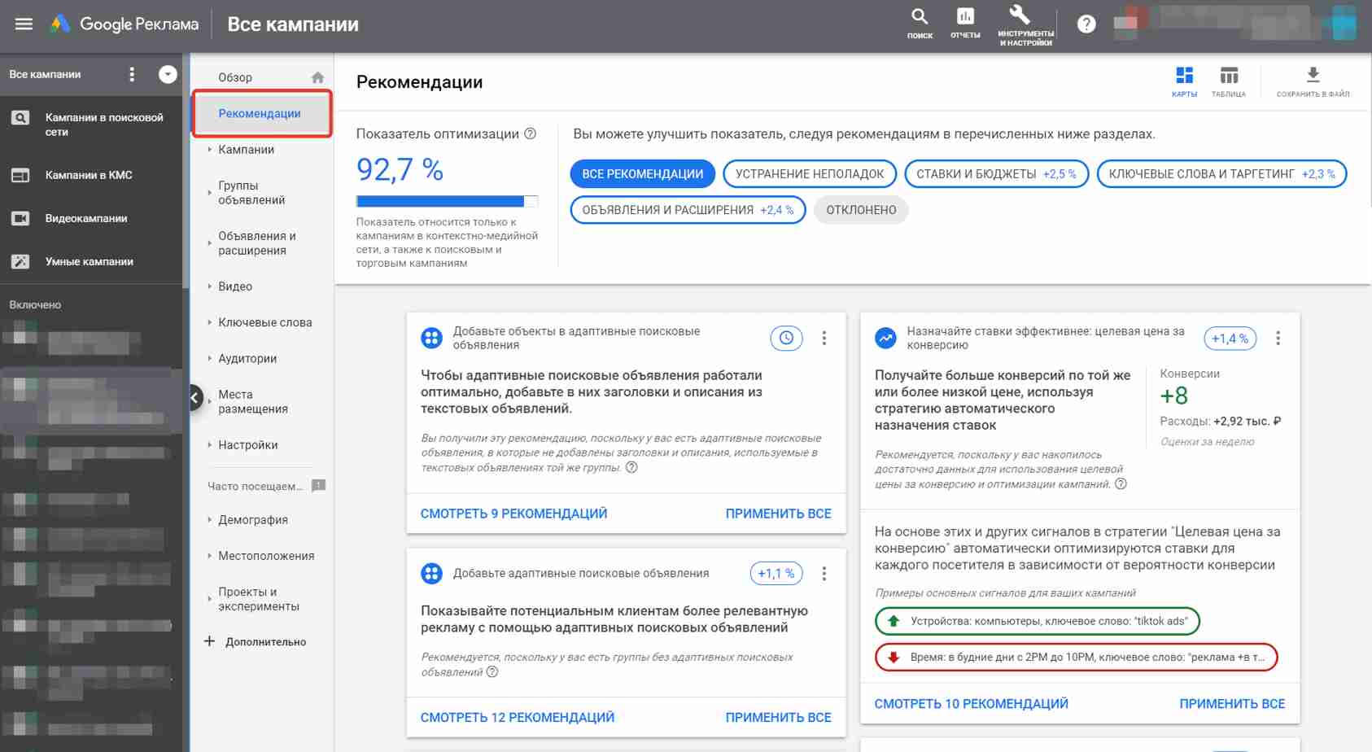The width and height of the screenshot is (1372, 752).
Task: Click the Google Ads logo
Action: click(125, 24)
